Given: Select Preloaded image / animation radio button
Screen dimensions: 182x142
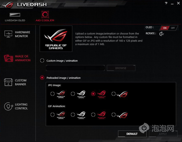Looking at the screenshot, I should [x=42, y=78].
